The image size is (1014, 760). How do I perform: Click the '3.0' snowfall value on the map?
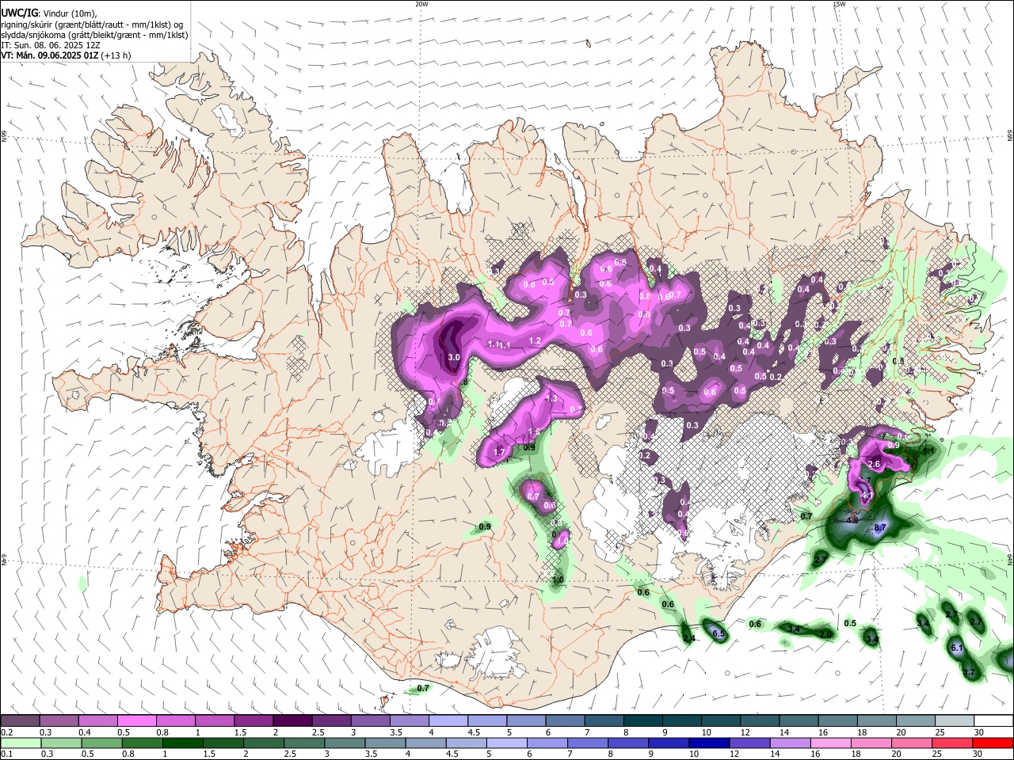454,358
